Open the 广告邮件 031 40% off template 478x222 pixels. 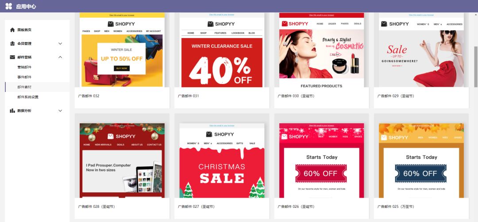(222, 60)
